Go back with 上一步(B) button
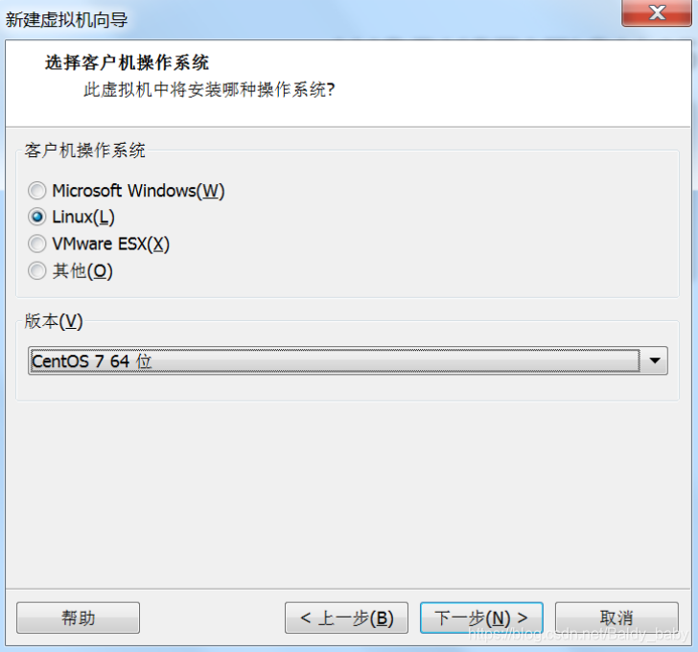 coord(346,617)
